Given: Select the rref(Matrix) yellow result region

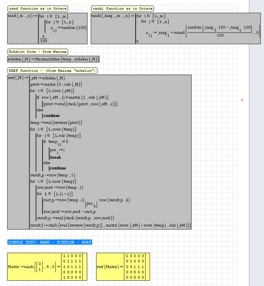Looking at the screenshot, I should tap(123, 266).
